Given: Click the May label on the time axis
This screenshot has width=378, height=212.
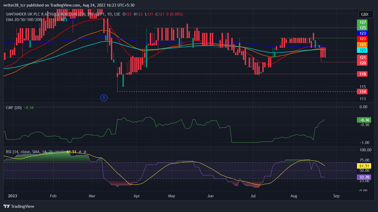Looking at the screenshot, I should pos(171,196).
